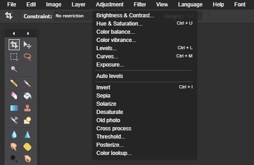
Task: Select the Paint Bucket tool
Action: (x=27, y=96)
